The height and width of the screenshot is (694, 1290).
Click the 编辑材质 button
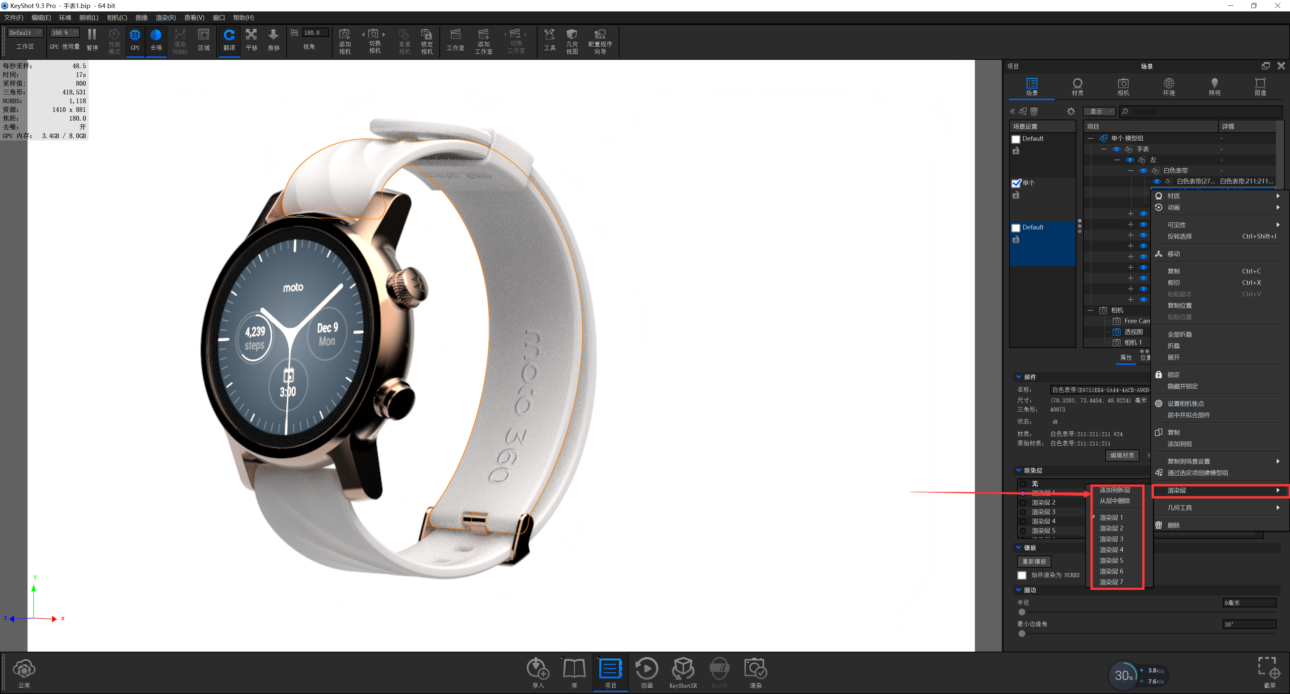point(1122,455)
